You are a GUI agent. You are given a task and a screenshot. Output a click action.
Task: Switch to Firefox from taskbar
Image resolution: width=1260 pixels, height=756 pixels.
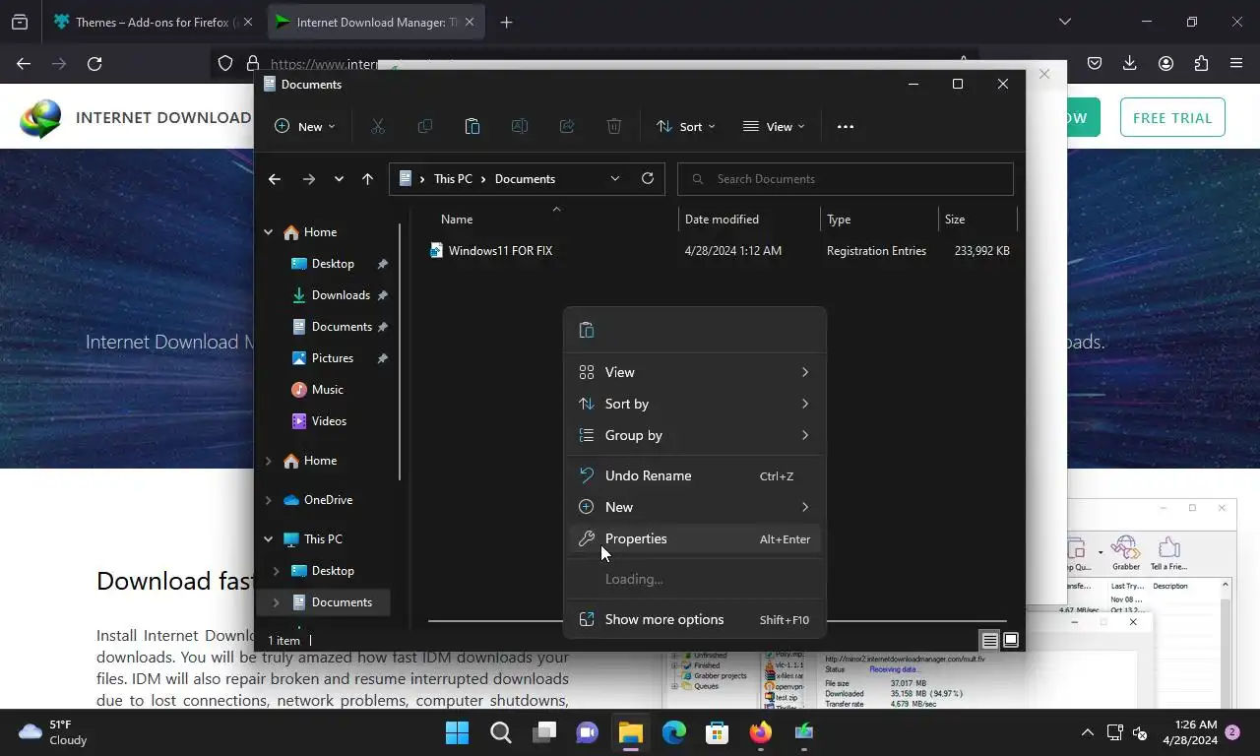click(760, 732)
